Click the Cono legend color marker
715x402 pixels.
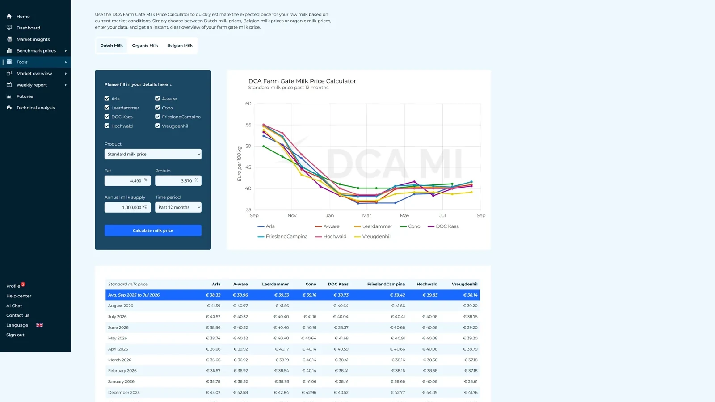(403, 226)
